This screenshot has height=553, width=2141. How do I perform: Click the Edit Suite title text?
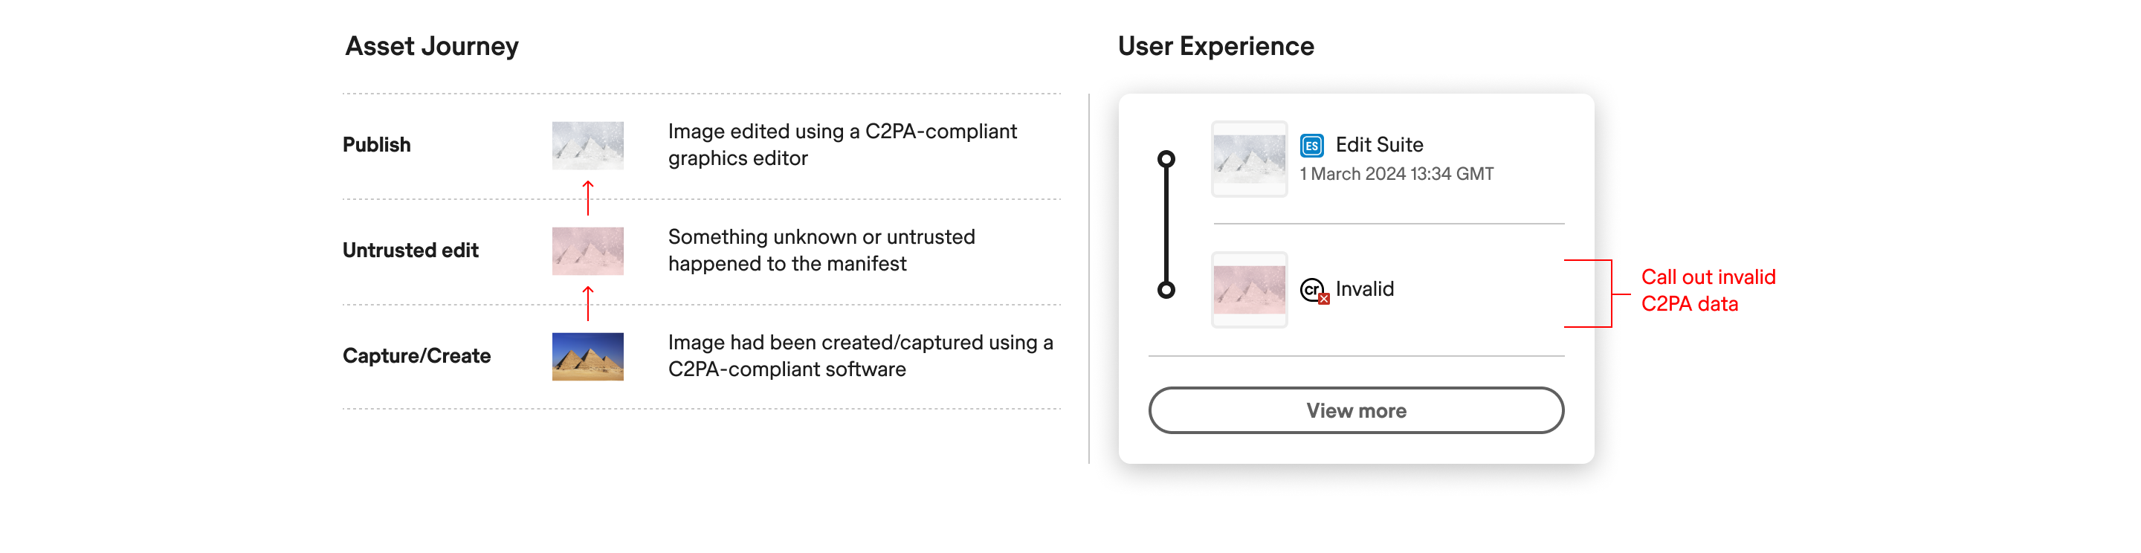click(1379, 145)
